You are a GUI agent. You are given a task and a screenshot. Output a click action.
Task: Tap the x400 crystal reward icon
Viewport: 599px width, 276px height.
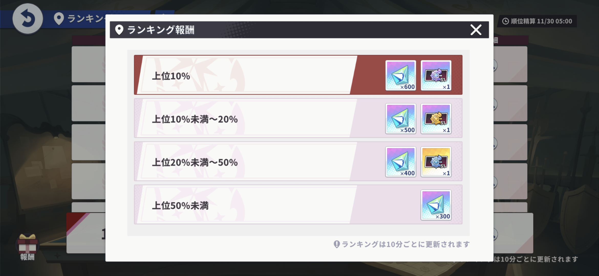(401, 162)
